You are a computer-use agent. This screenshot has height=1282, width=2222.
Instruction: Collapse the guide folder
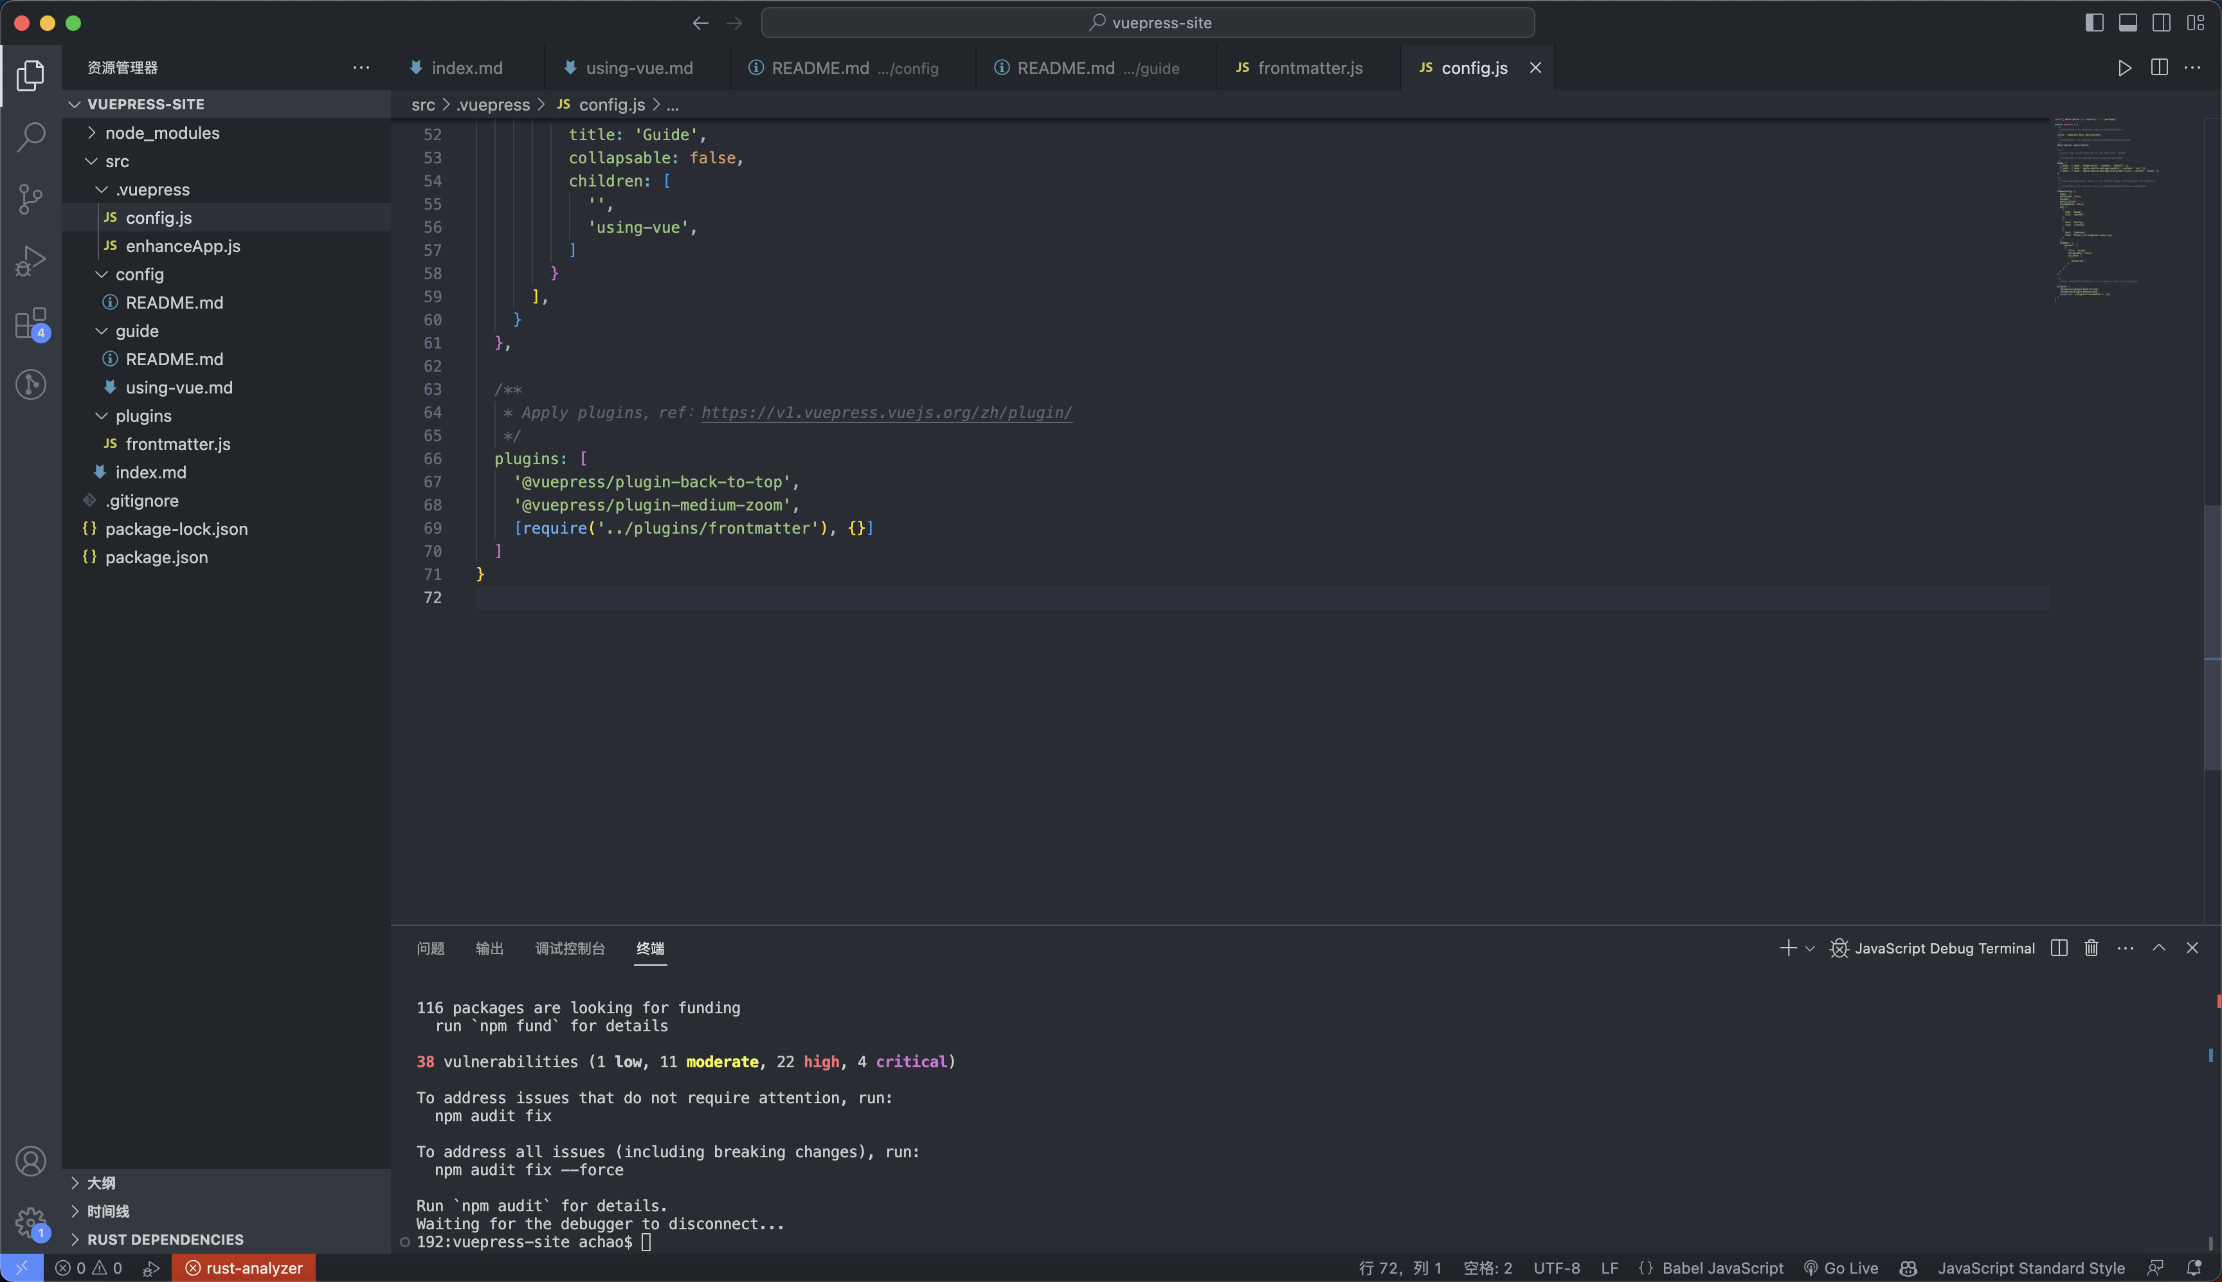point(136,331)
